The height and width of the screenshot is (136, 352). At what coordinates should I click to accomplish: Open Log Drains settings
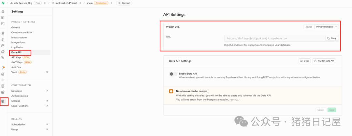(x=17, y=47)
